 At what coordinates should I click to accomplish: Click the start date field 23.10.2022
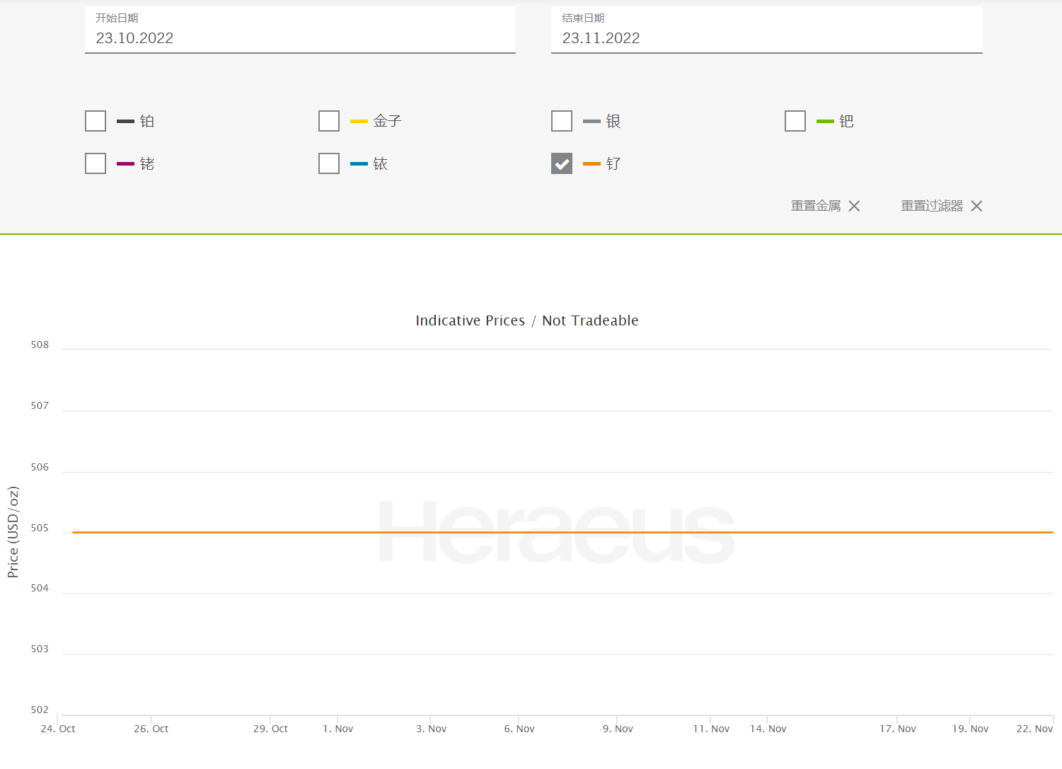point(300,30)
